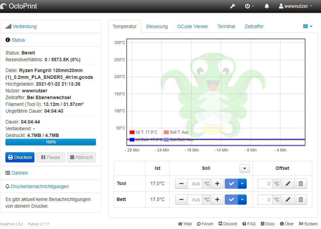Click the 100% print progress bar
321x229 pixels.
coord(51,142)
